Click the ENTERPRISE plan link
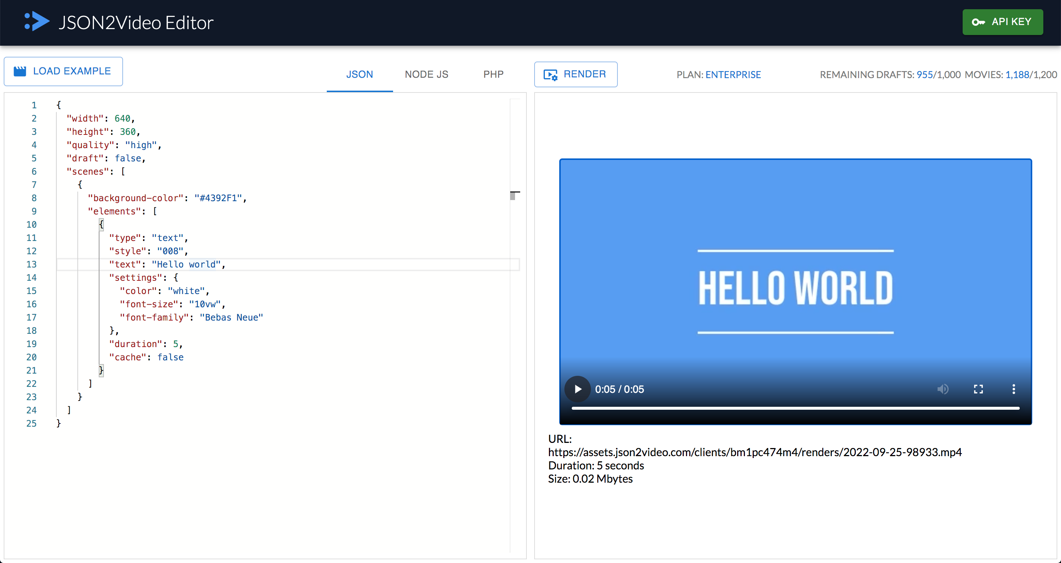The image size is (1061, 563). 733,74
